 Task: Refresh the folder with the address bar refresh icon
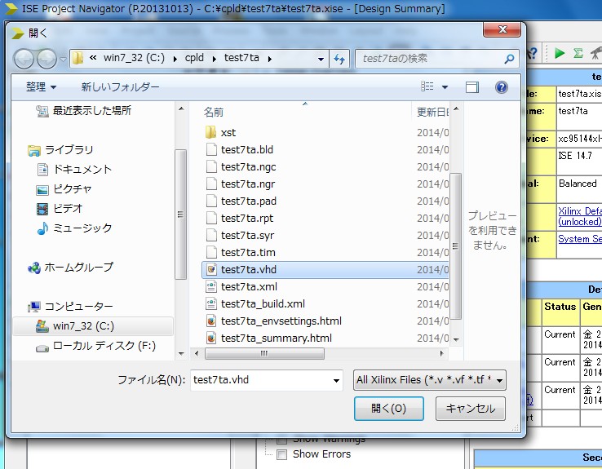click(x=339, y=59)
